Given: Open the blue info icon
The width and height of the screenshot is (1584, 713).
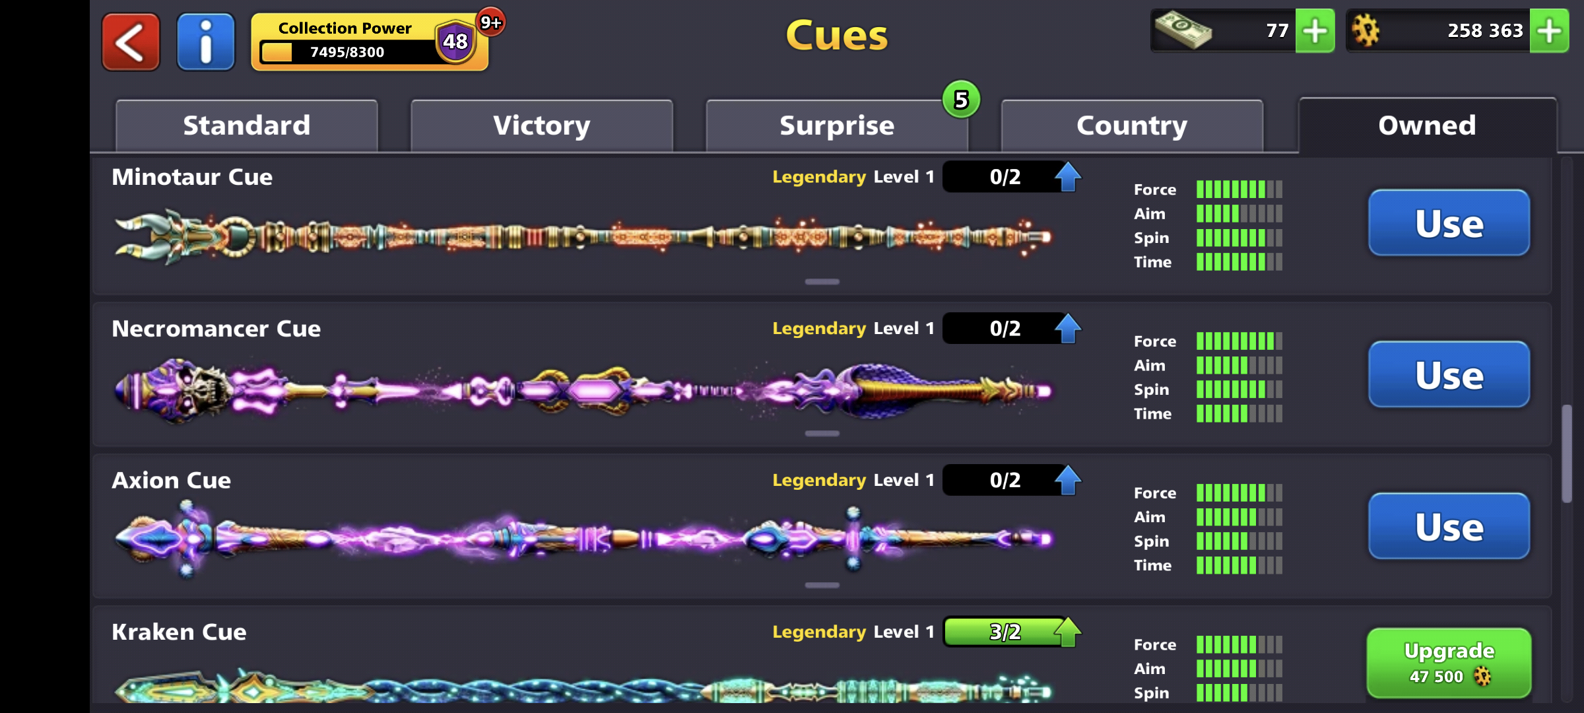Looking at the screenshot, I should [x=206, y=42].
